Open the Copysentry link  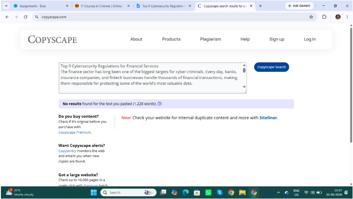pos(67,151)
